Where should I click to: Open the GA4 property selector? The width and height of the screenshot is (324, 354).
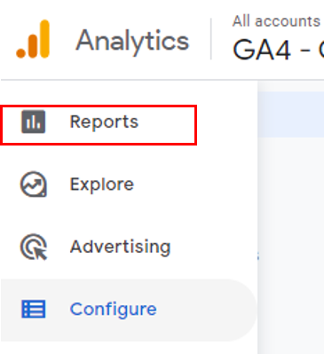click(x=278, y=50)
